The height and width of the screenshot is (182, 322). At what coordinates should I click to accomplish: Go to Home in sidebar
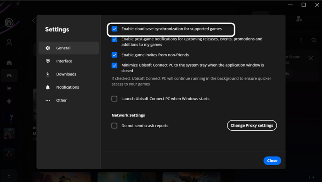pyautogui.click(x=9, y=62)
